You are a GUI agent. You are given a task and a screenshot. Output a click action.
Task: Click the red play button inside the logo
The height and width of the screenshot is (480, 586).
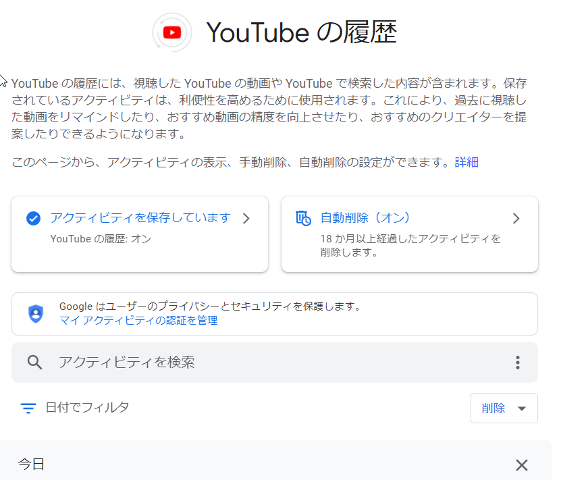pos(171,32)
